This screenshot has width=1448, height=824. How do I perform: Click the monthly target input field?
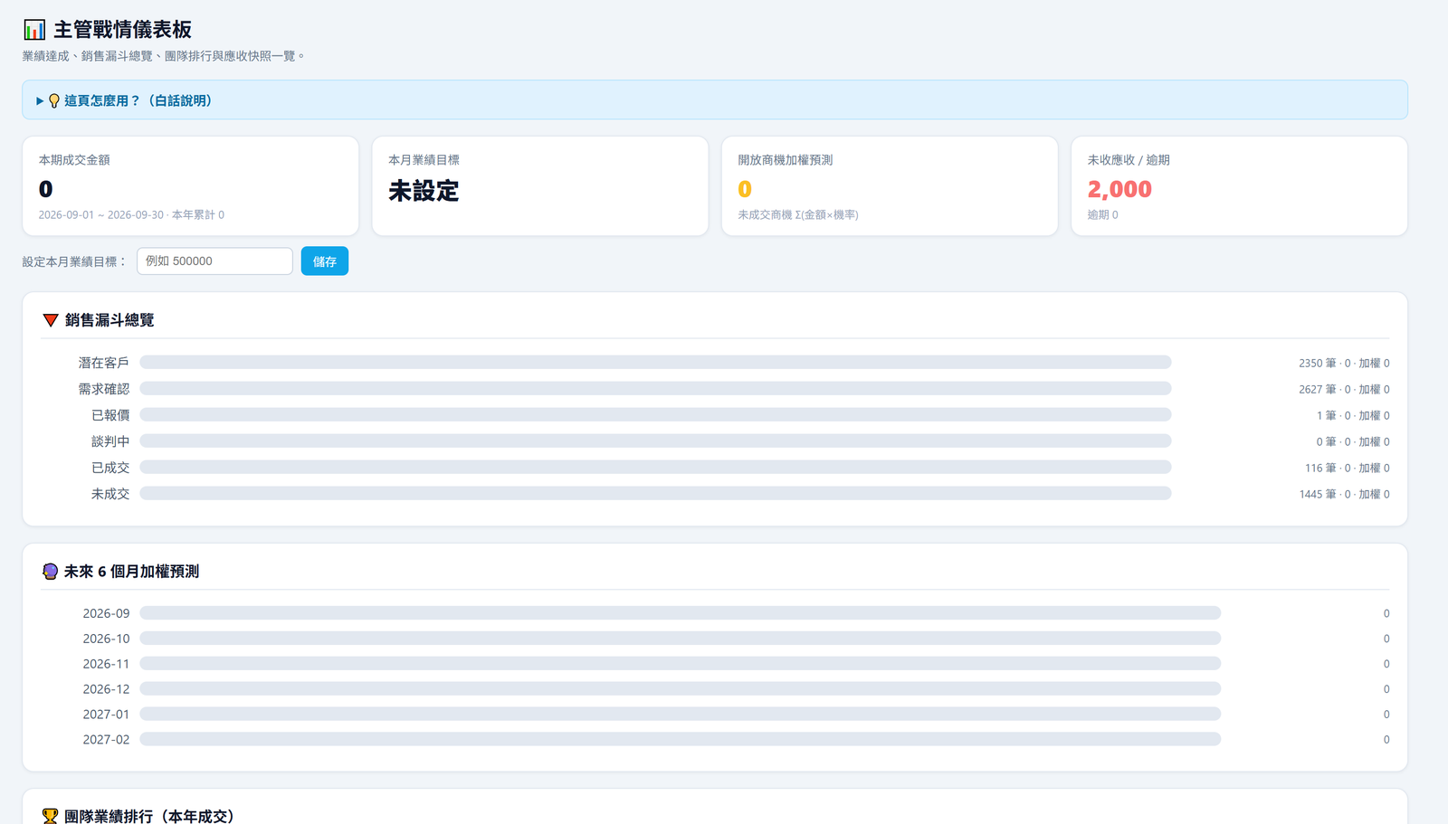click(214, 260)
